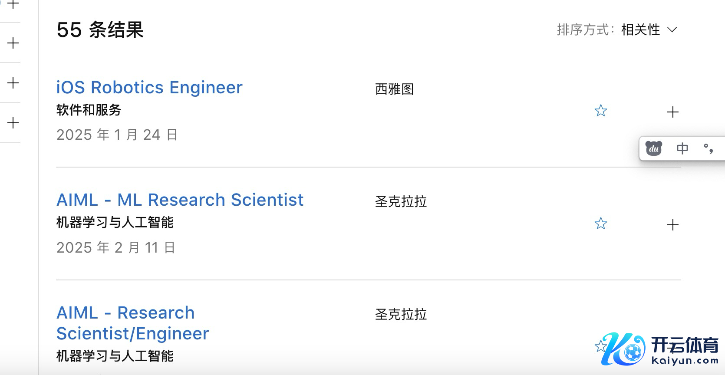Star the AIML - ML Research Scientist job
Image resolution: width=725 pixels, height=375 pixels.
(601, 224)
